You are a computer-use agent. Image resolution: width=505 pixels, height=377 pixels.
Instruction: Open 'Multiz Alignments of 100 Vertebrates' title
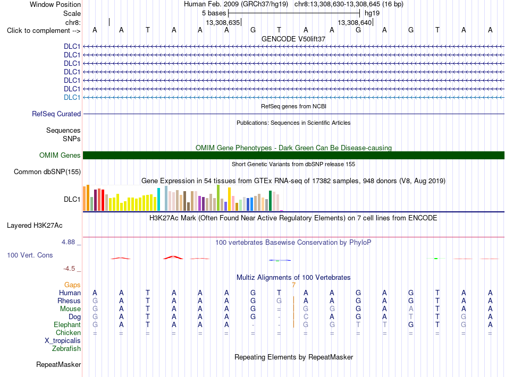[x=293, y=278]
